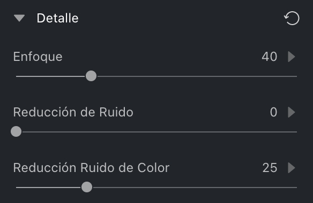The width and height of the screenshot is (313, 203).
Task: Expand the Enfoque advanced options arrow
Action: [x=292, y=57]
